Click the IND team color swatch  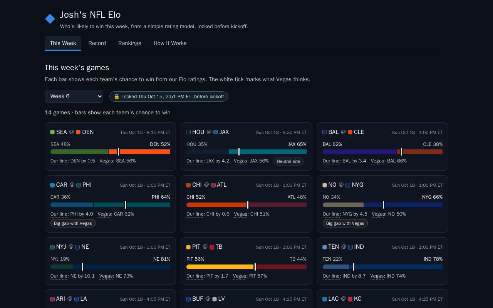click(x=350, y=247)
